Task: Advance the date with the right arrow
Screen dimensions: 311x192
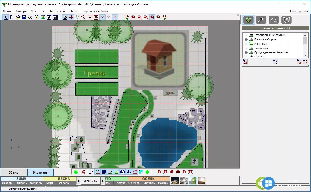Action: (103, 181)
